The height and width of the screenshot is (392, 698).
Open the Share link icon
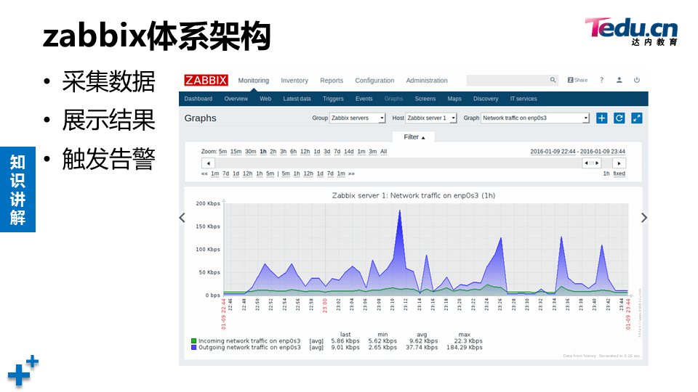tap(577, 80)
